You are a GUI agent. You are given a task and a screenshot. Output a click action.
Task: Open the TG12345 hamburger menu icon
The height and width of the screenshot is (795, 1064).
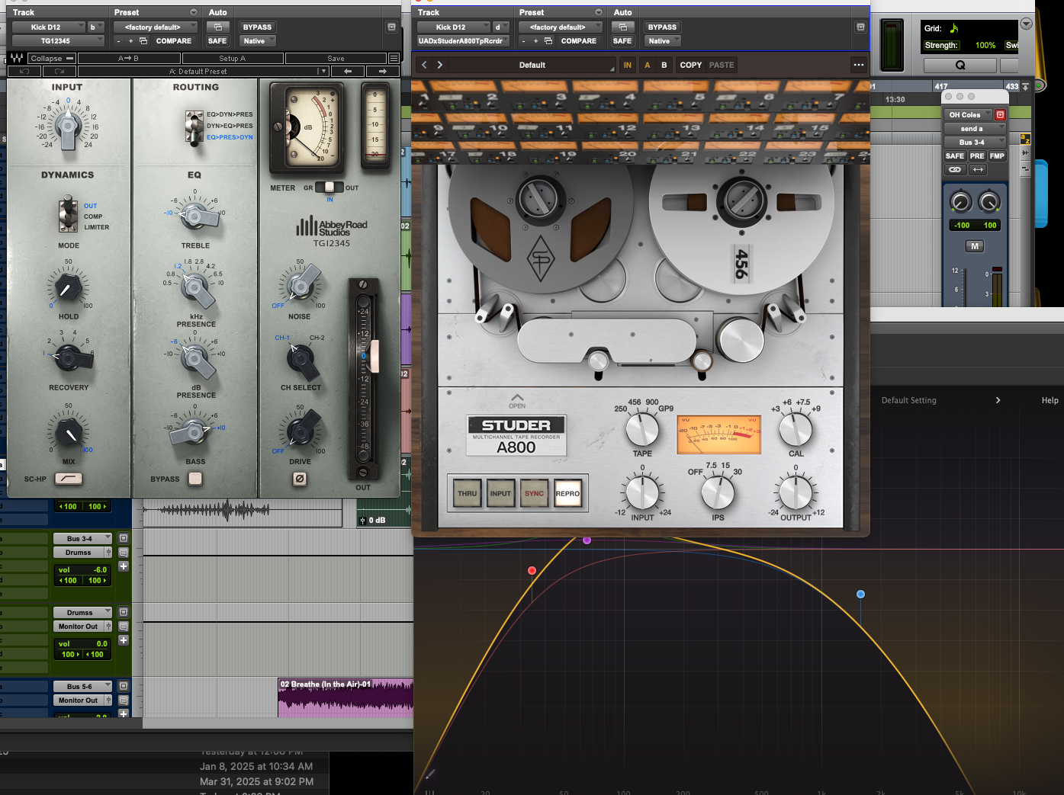(394, 58)
